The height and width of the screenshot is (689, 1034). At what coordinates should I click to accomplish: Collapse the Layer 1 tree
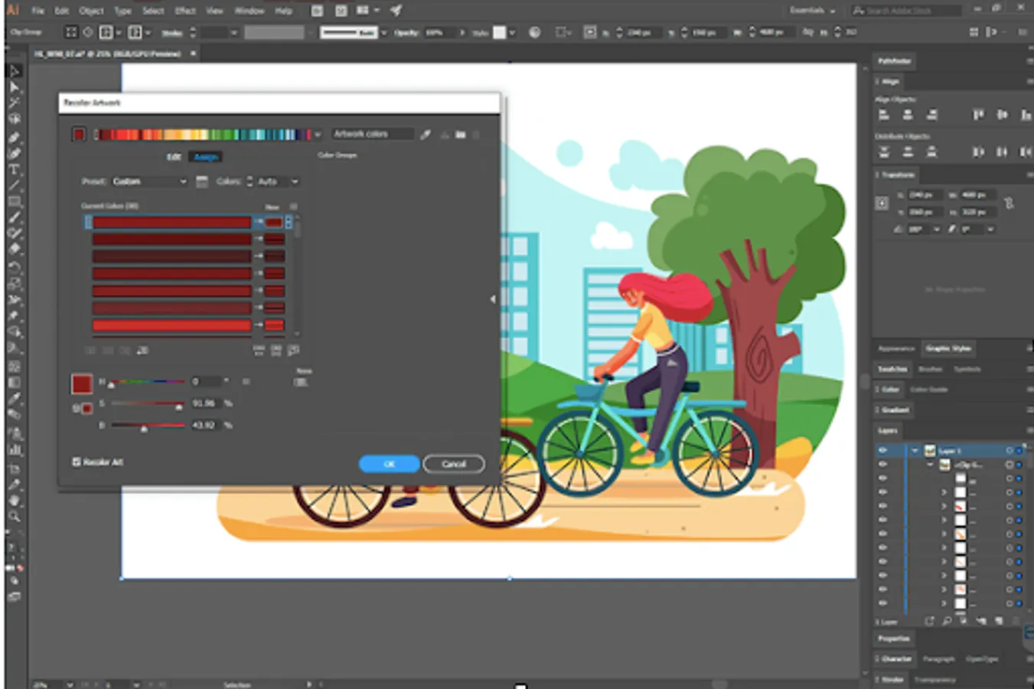pyautogui.click(x=915, y=451)
